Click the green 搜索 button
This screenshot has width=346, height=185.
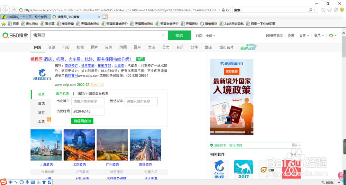(x=179, y=35)
